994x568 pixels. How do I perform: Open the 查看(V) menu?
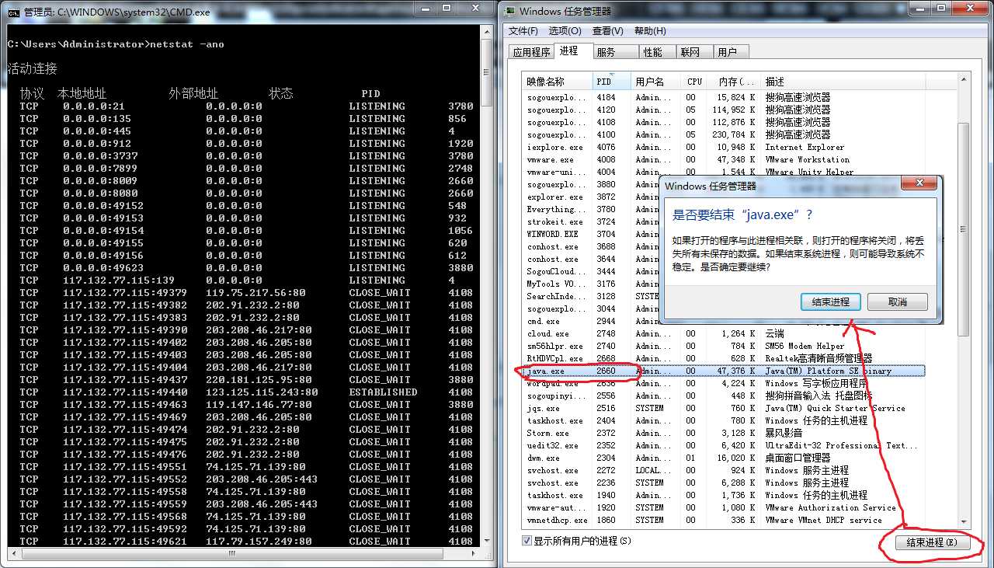pyautogui.click(x=607, y=31)
